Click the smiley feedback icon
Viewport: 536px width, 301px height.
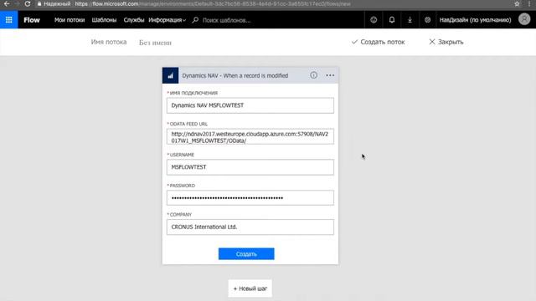point(374,20)
